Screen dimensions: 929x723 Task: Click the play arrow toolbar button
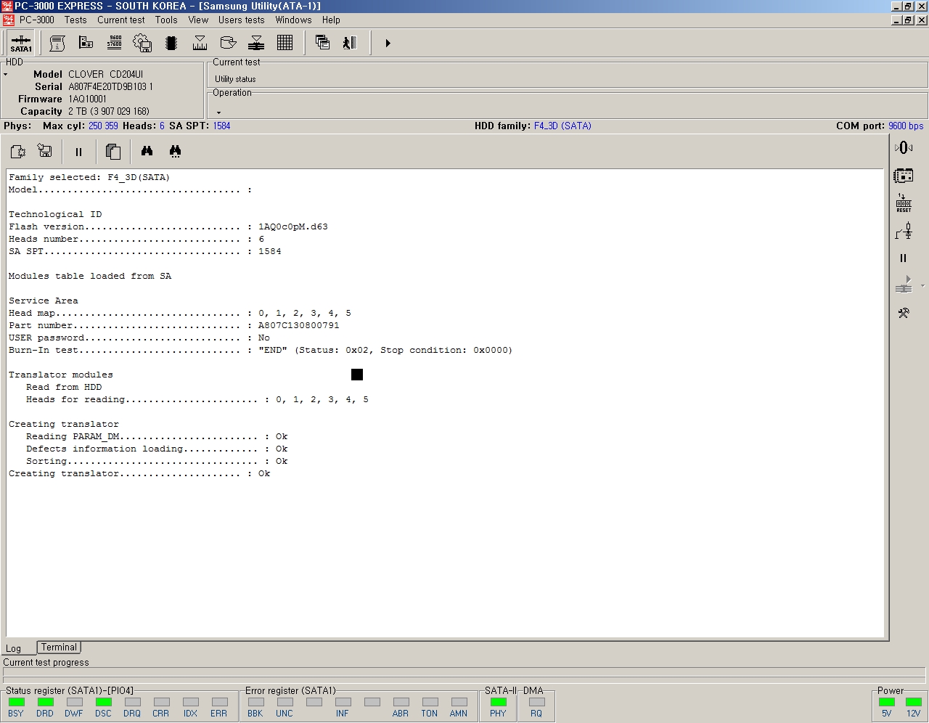pos(388,43)
